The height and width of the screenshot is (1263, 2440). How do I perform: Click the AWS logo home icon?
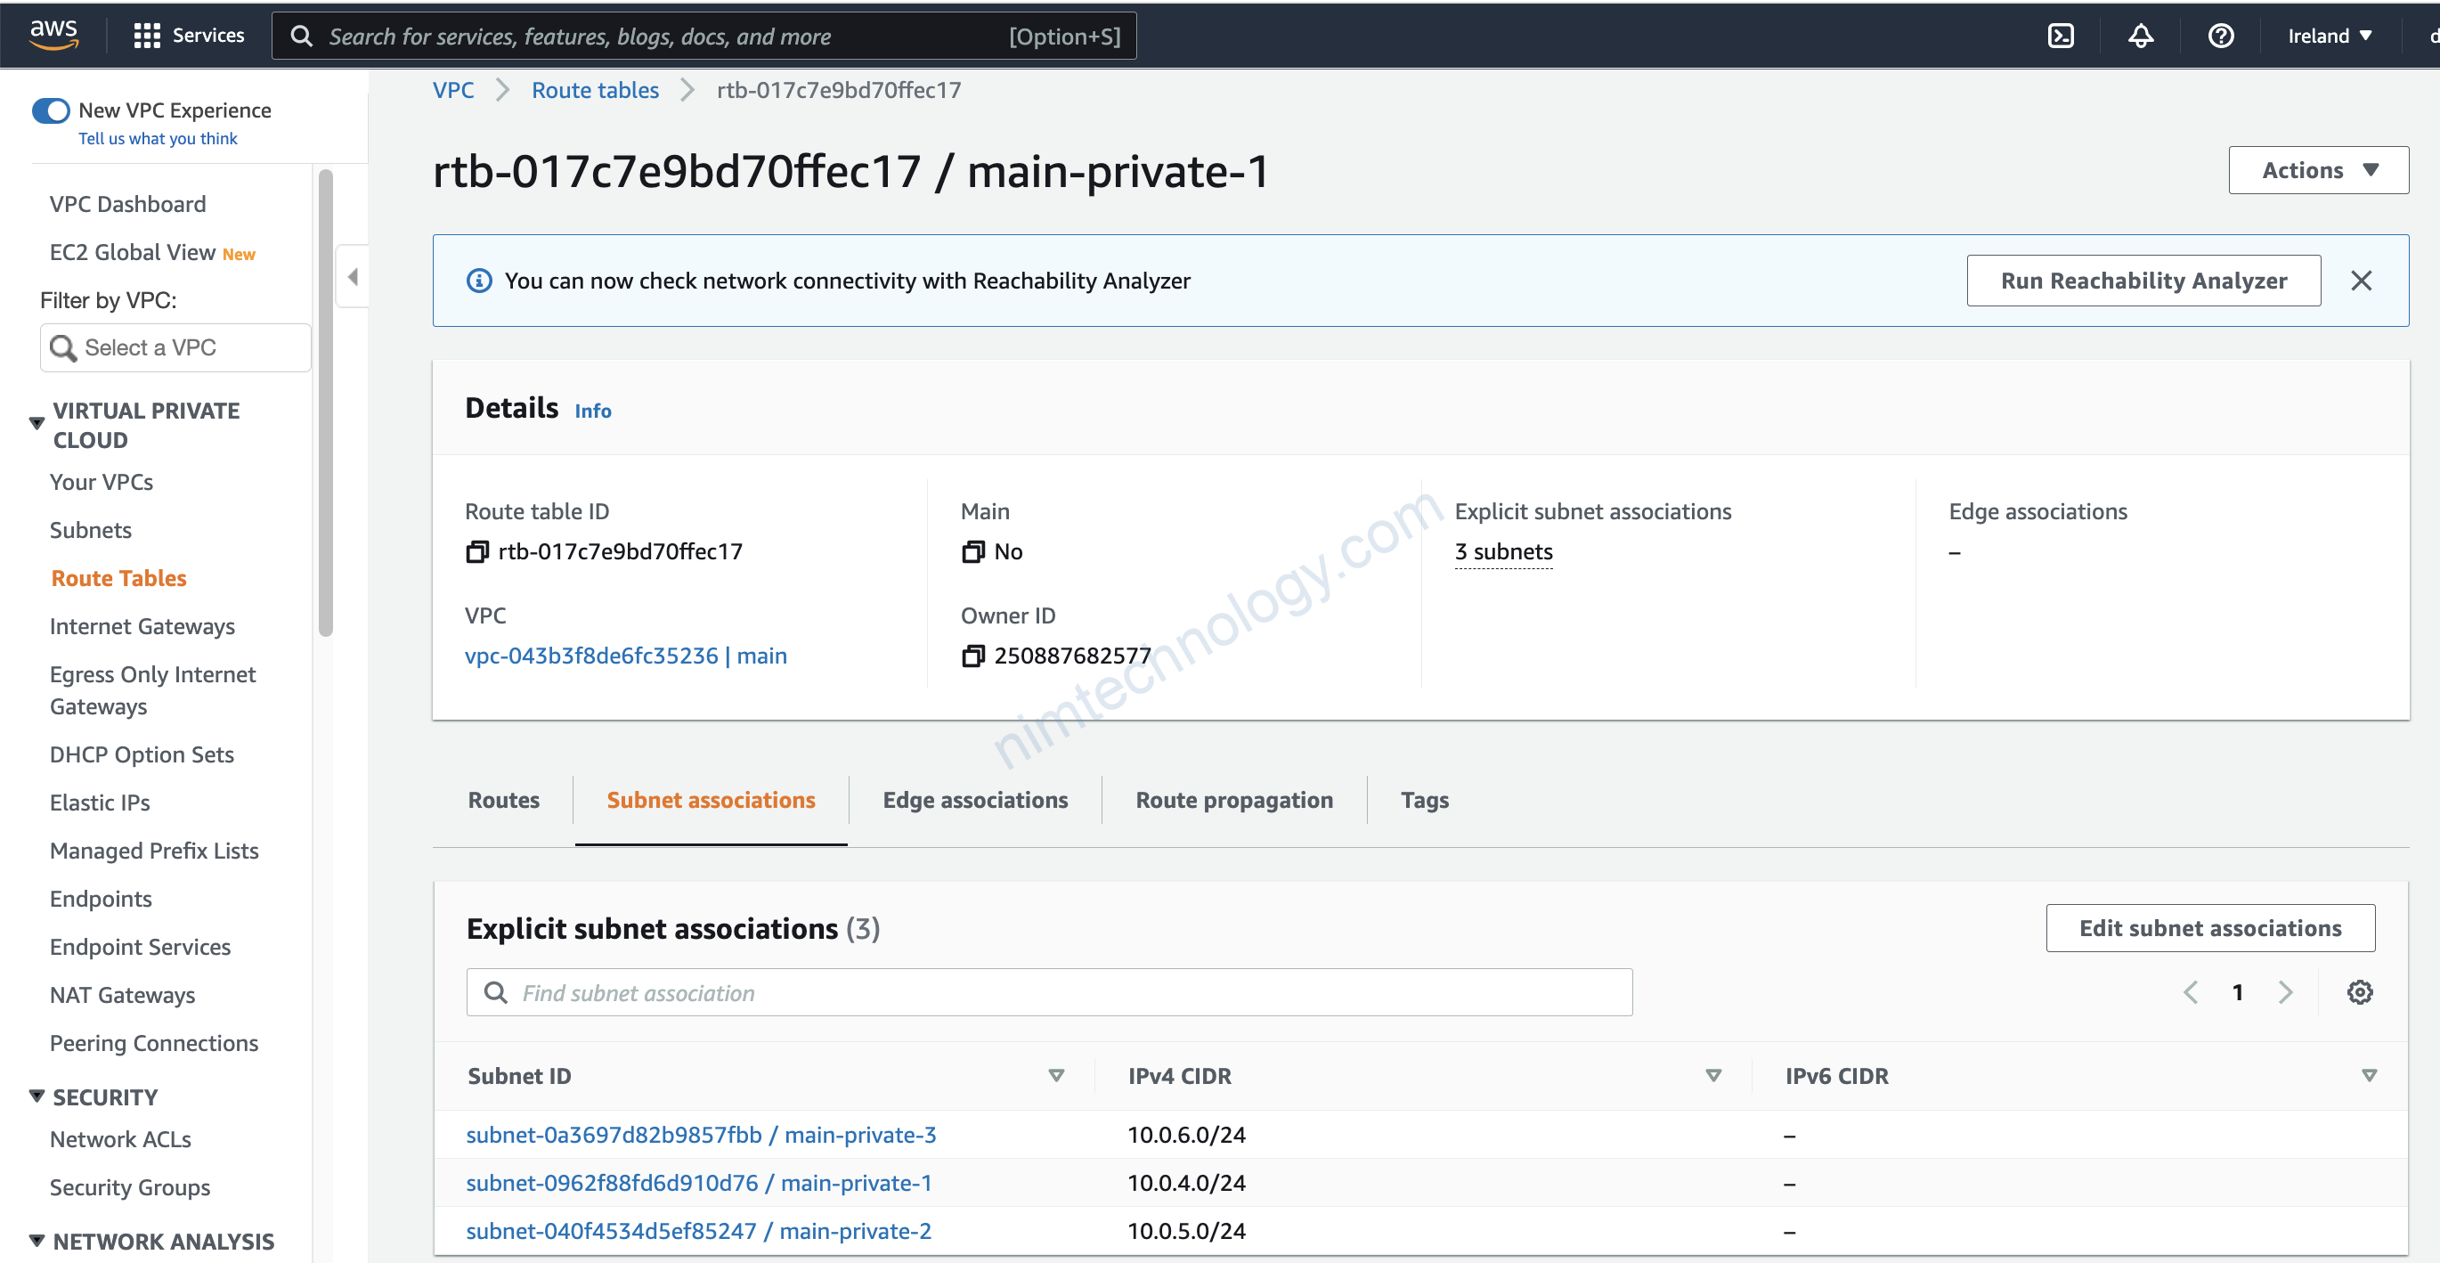pyautogui.click(x=54, y=35)
